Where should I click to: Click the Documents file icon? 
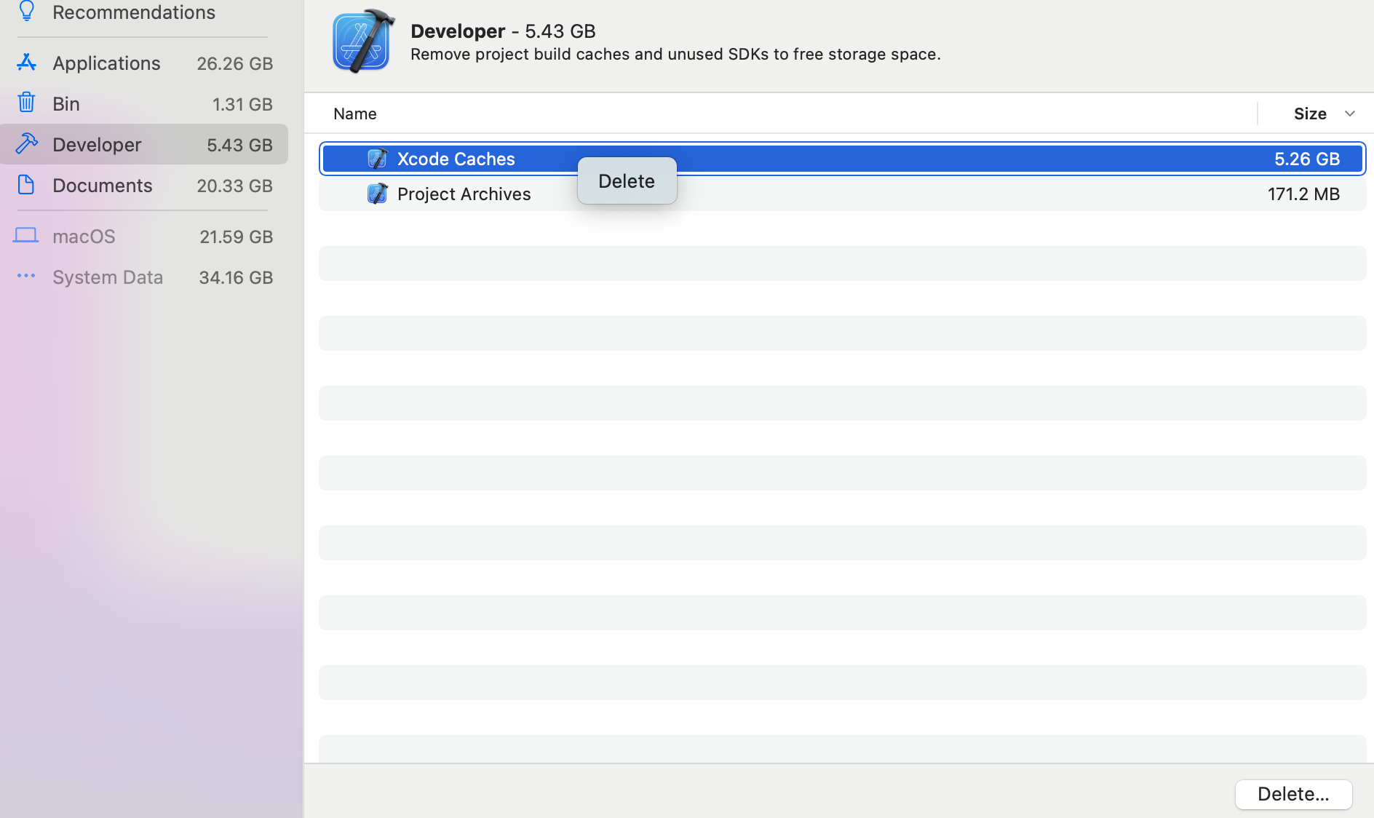tap(26, 185)
